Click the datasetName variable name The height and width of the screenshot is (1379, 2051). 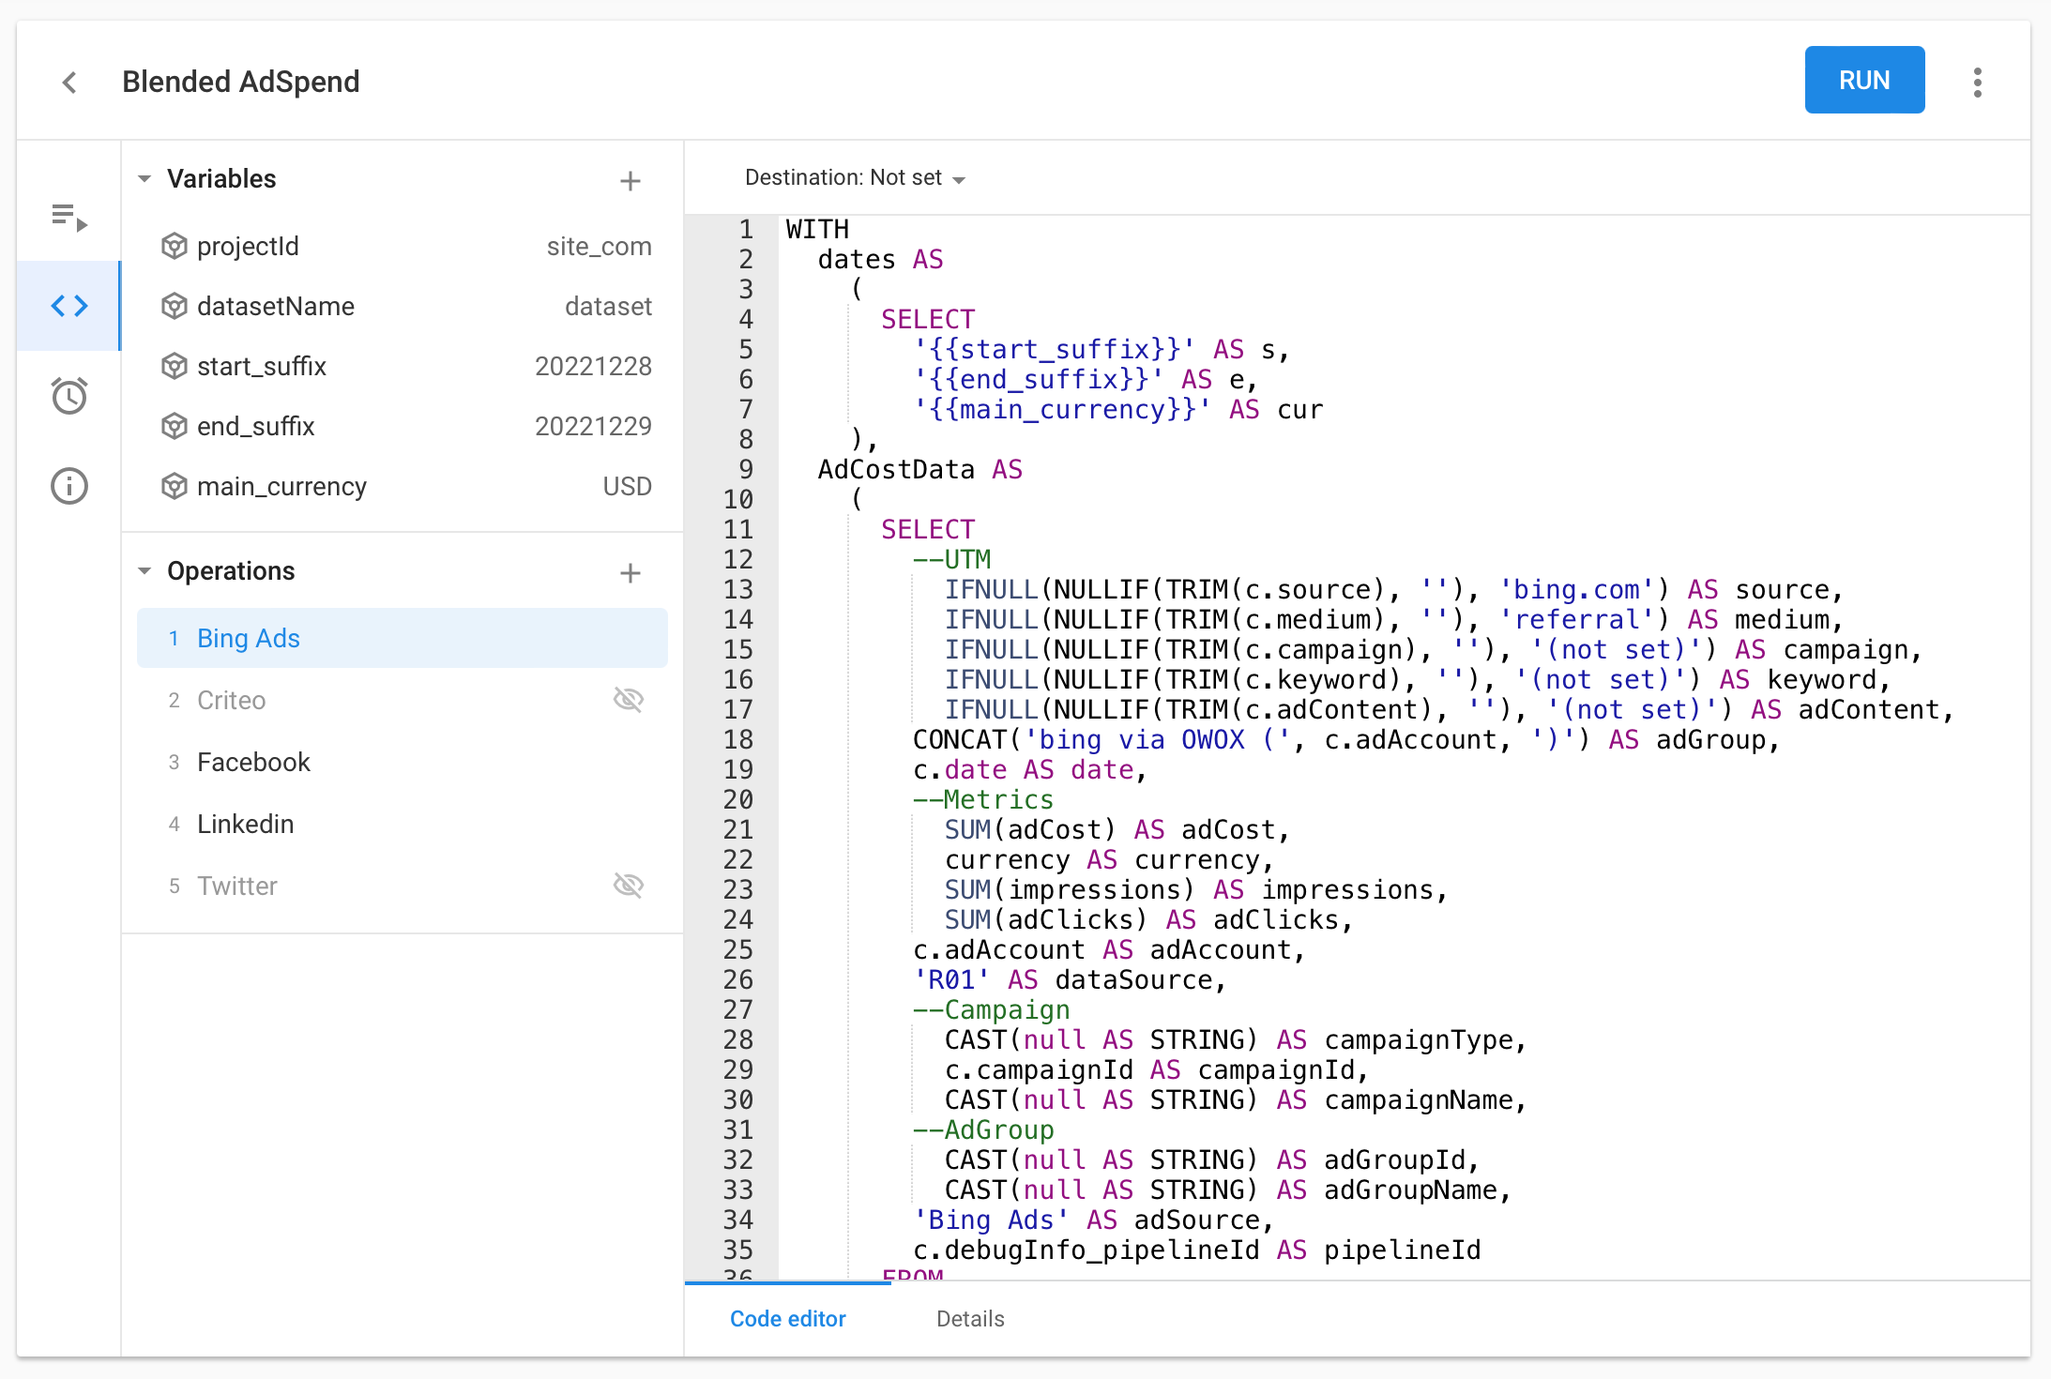276,307
